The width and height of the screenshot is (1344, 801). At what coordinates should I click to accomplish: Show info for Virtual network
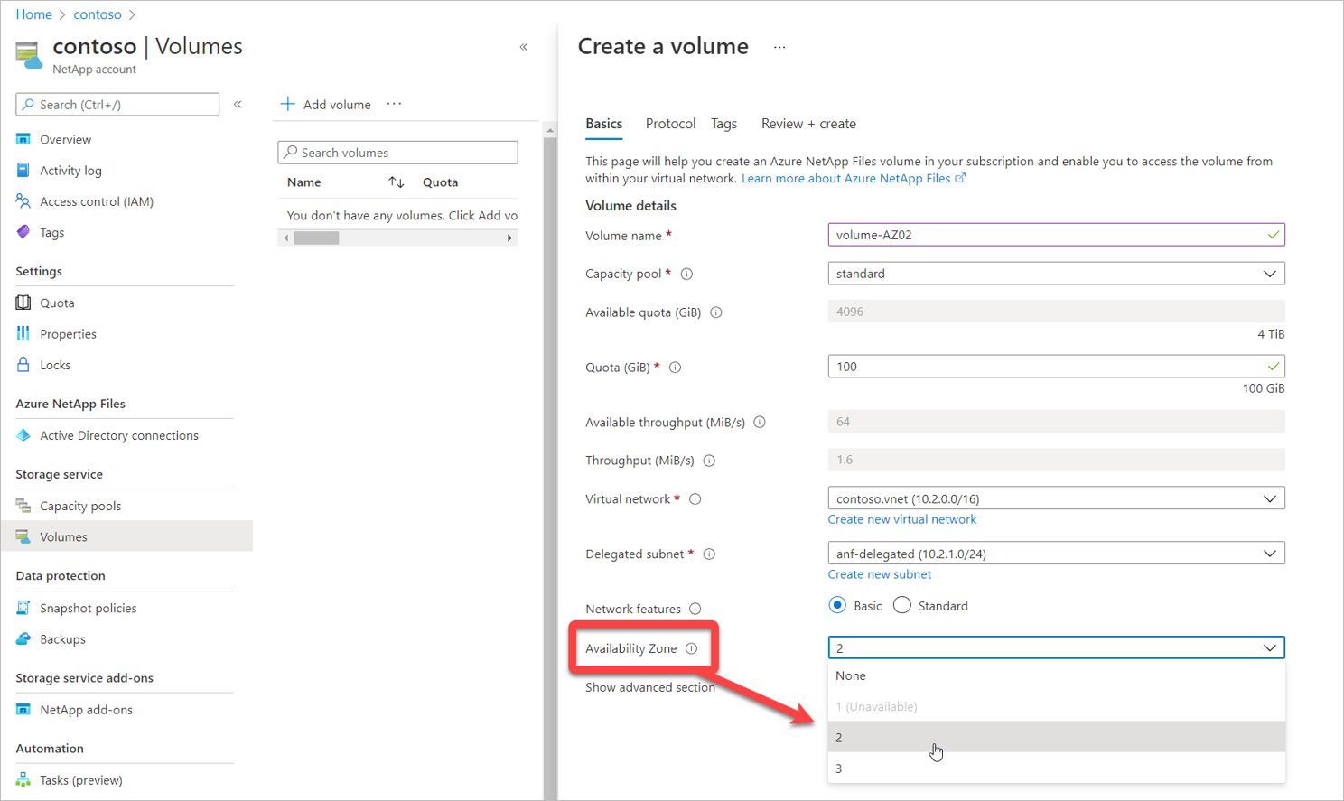[695, 499]
